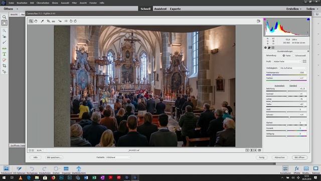Pick the red eye tool in toolbox
This screenshot has width=321, height=181.
coord(5,37)
